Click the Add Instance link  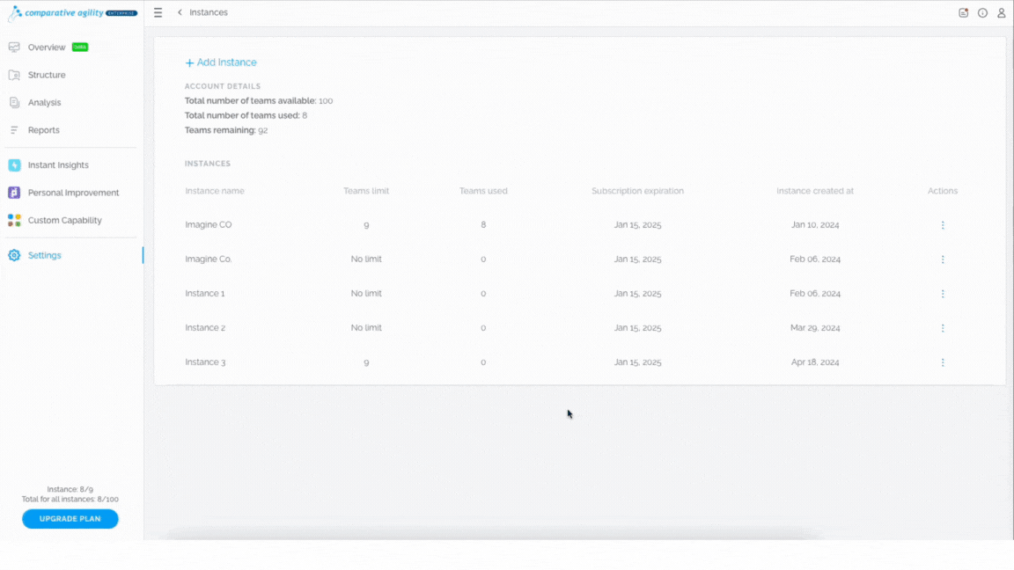[221, 62]
